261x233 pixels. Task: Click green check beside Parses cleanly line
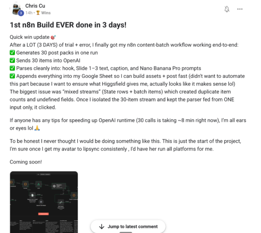tap(12, 68)
